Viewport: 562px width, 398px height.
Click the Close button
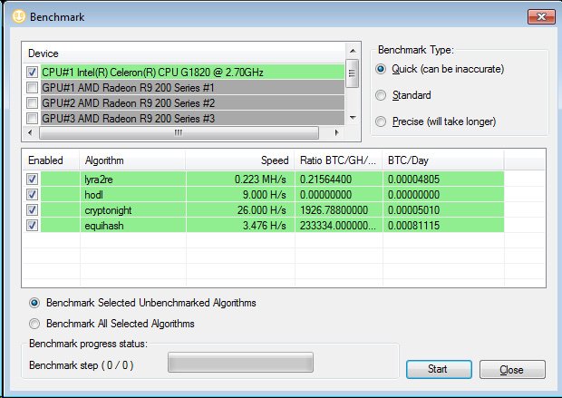tap(512, 370)
